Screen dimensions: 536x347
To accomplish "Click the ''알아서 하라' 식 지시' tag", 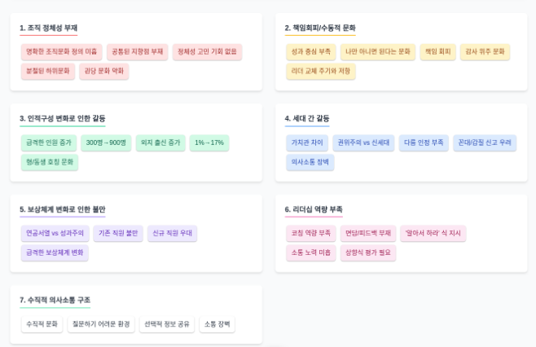I will click(433, 233).
